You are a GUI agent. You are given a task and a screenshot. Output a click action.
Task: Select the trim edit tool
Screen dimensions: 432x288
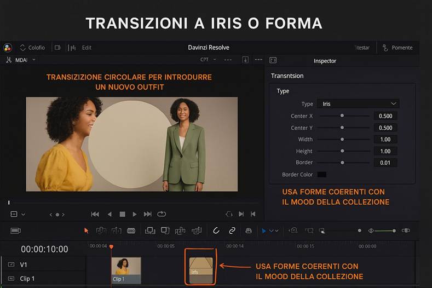101,231
